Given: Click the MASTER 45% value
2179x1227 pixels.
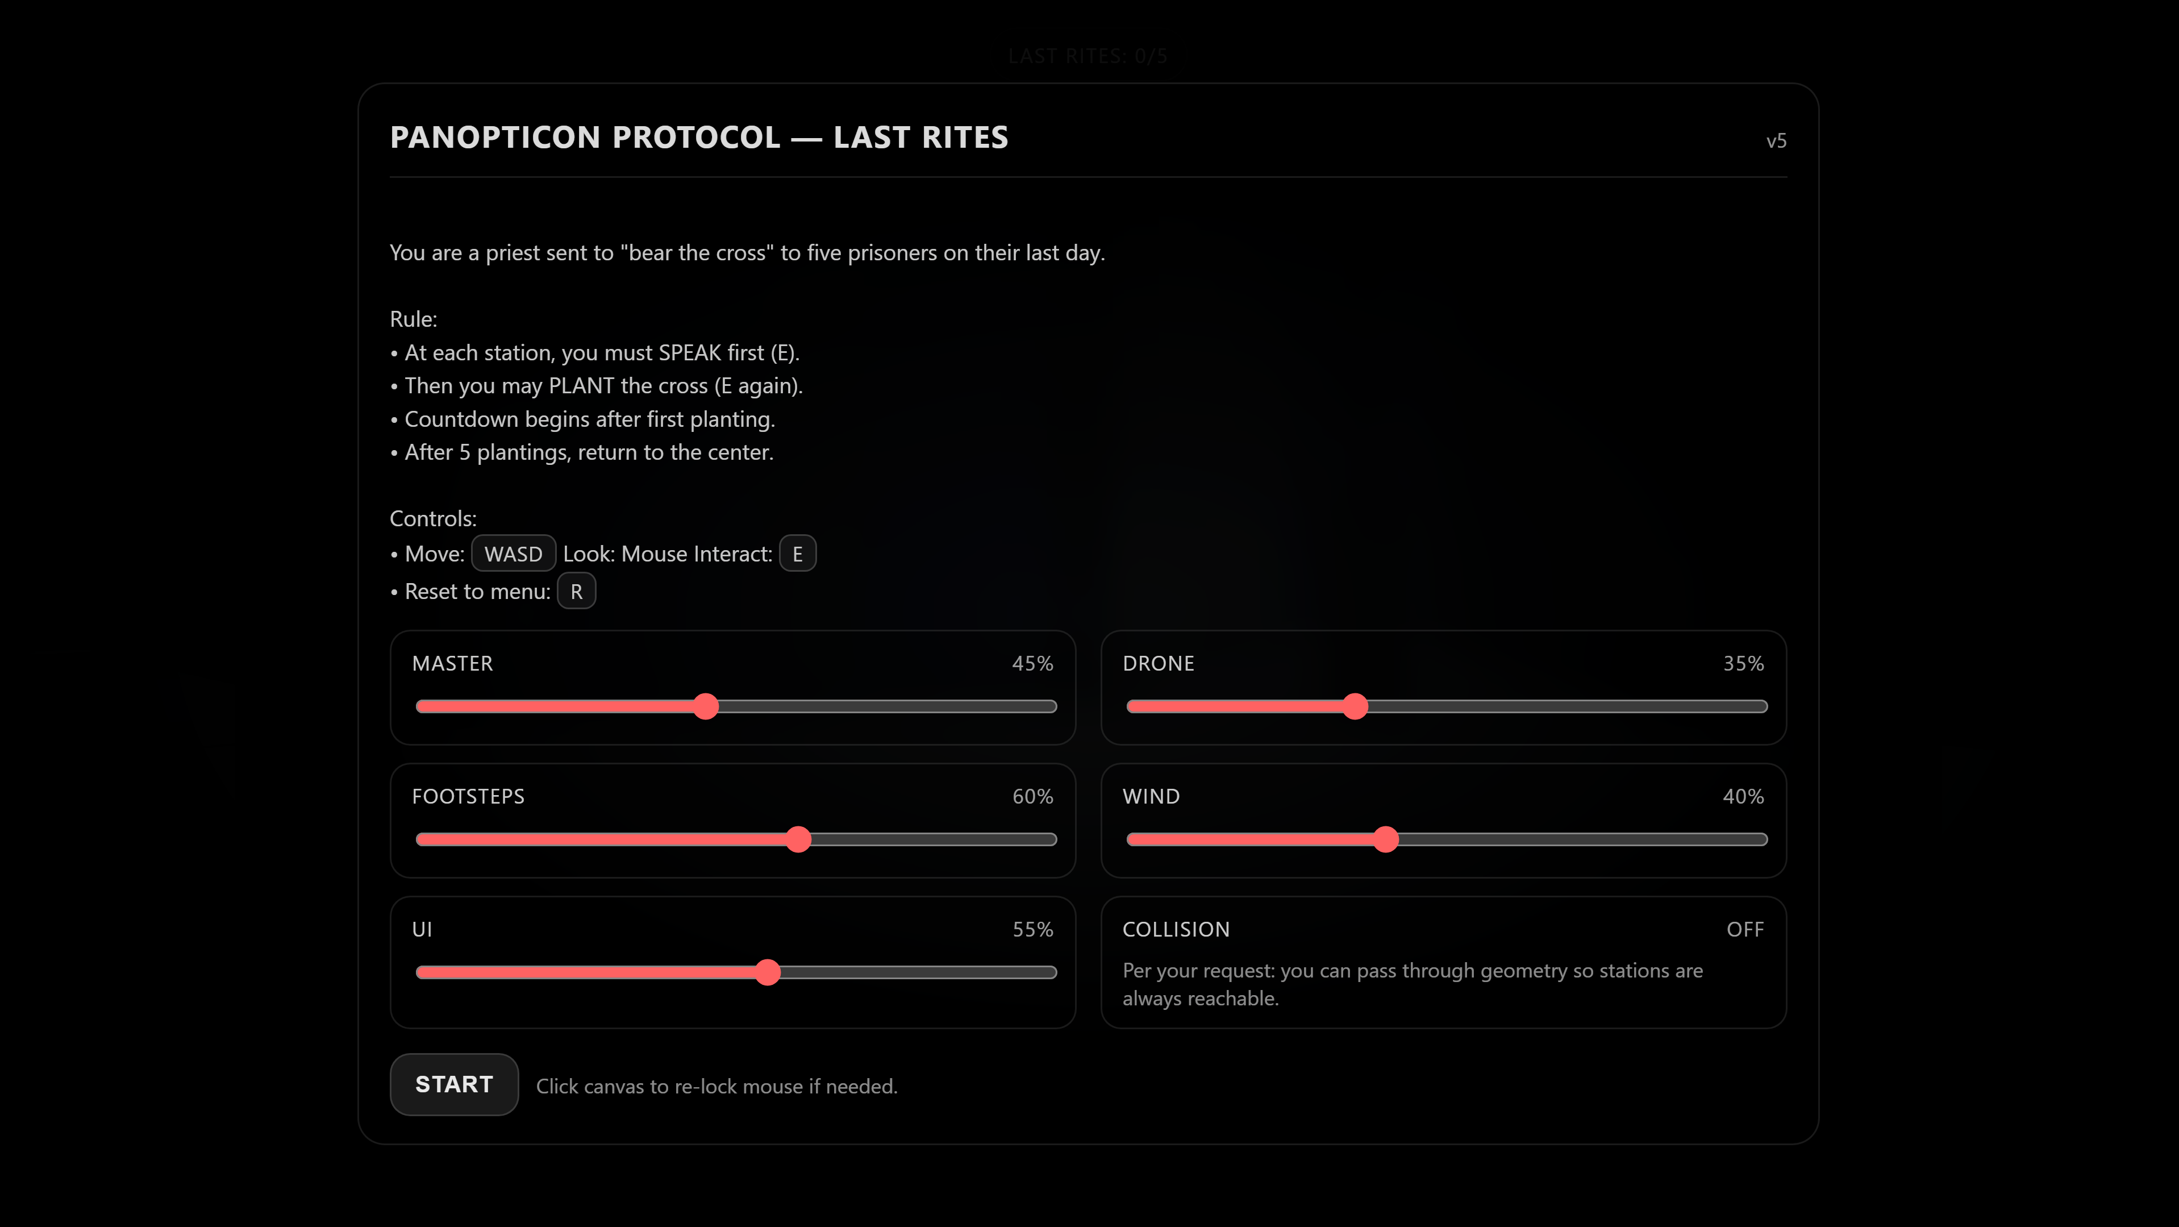Looking at the screenshot, I should tap(1032, 663).
